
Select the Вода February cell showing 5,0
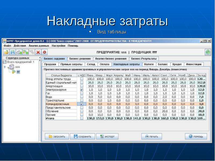[x=100, y=97]
